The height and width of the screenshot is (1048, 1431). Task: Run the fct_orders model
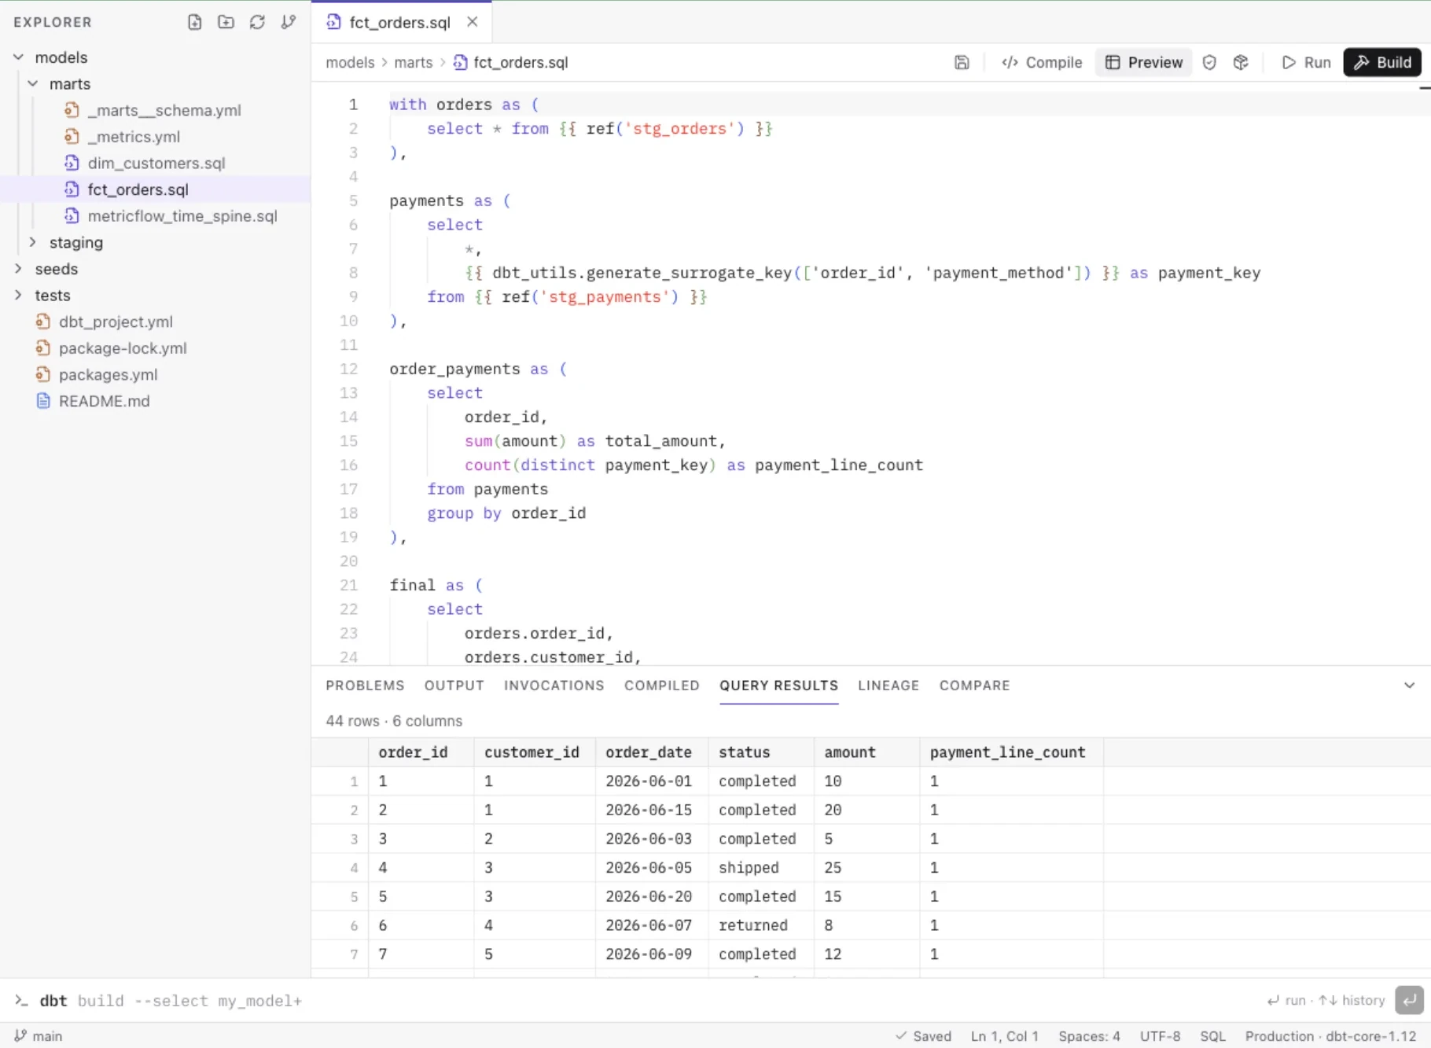pos(1306,62)
